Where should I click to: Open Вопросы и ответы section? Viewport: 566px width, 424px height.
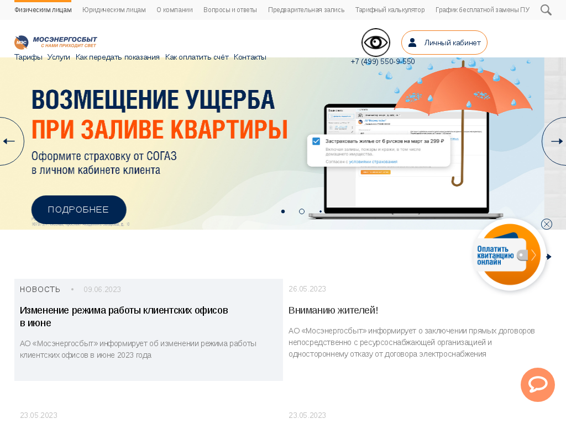230,10
